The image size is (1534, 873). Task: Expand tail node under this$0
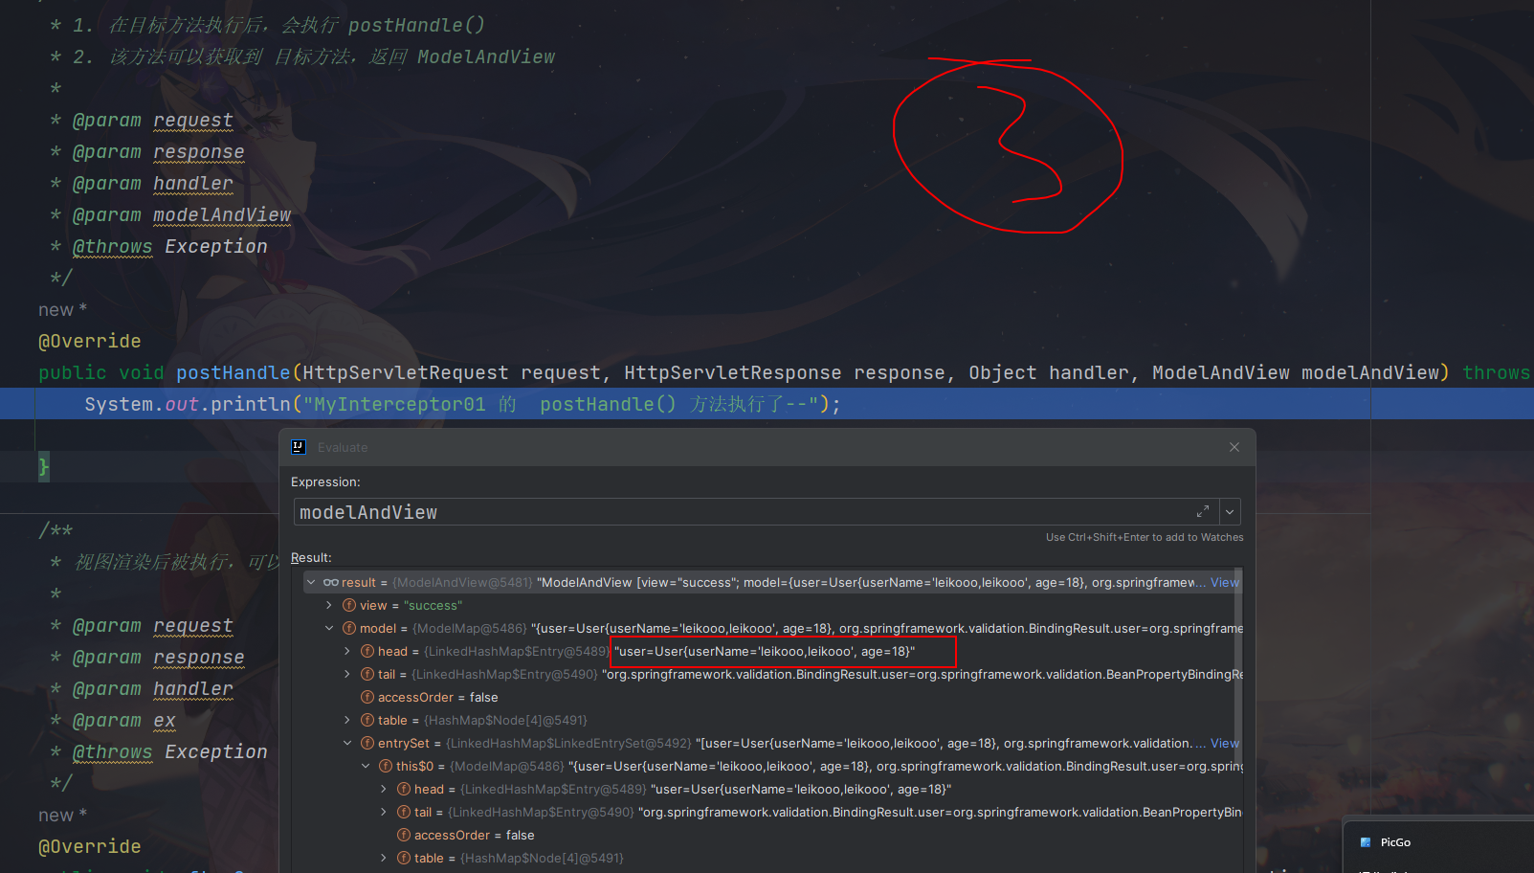tap(384, 812)
